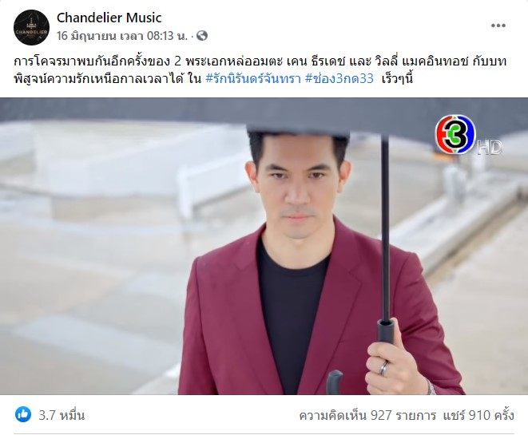Click the Chandelier Music profile picture
528x435 pixels.
[31, 27]
